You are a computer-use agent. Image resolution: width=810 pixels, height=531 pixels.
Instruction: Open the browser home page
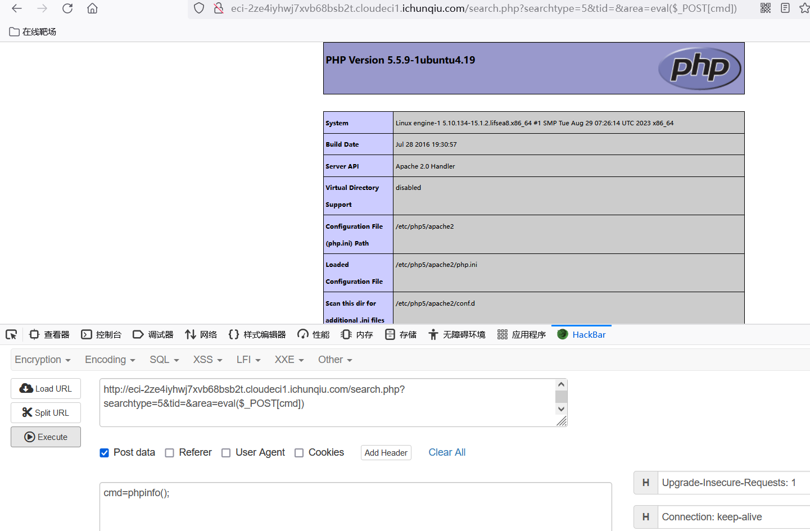(x=93, y=8)
